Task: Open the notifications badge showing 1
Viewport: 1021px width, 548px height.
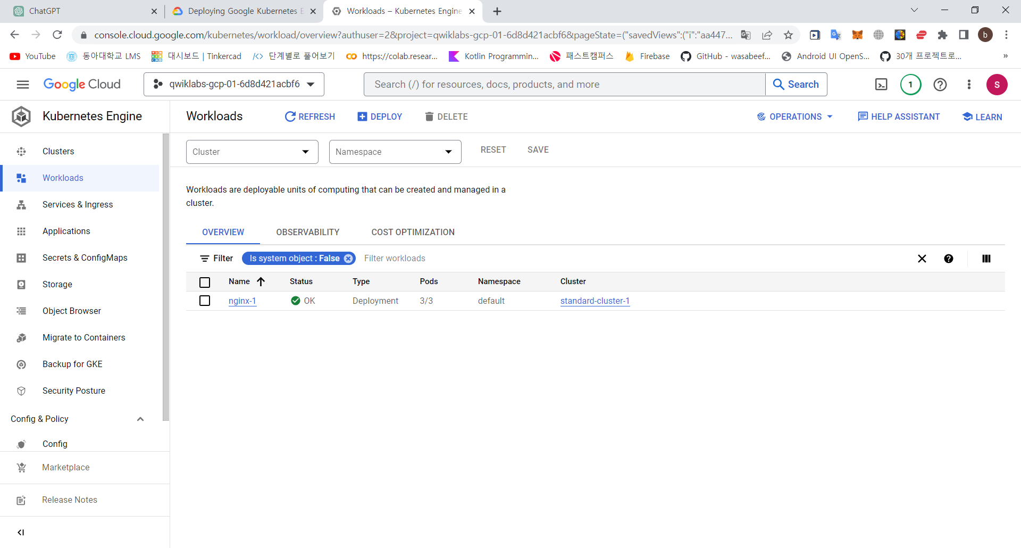Action: (910, 84)
